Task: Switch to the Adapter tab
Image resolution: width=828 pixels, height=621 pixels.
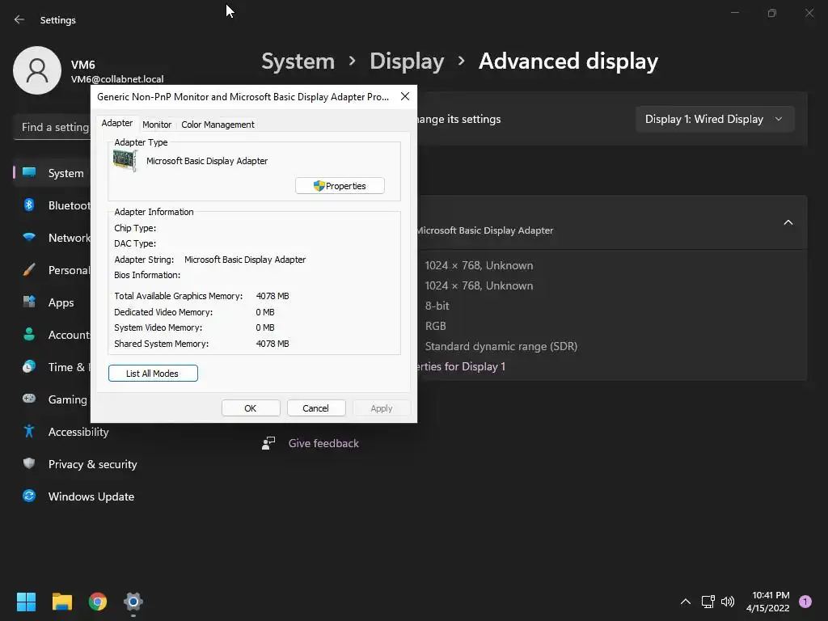Action: click(116, 123)
